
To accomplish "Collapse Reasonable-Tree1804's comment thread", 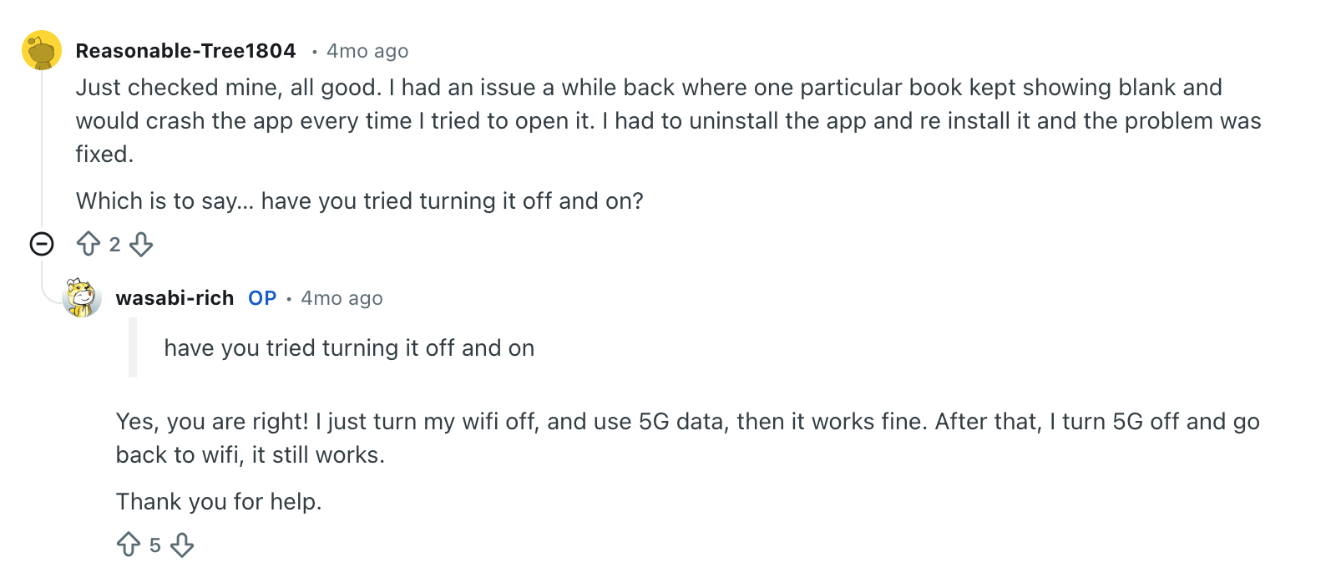I will tap(42, 244).
